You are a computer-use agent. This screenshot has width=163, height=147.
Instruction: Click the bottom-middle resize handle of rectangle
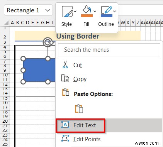(48, 82)
